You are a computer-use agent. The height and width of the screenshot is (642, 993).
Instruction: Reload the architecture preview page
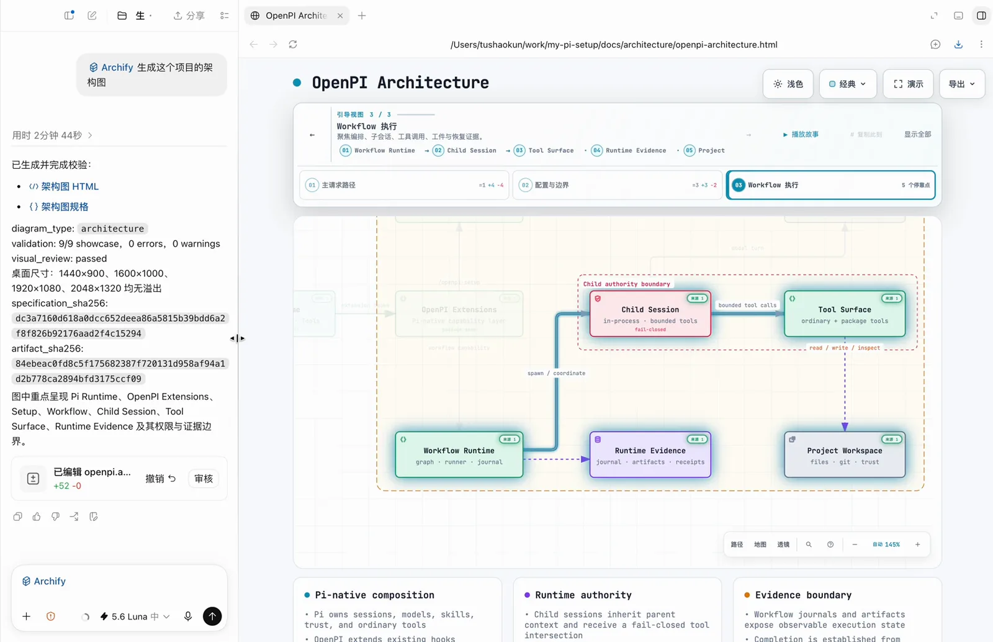[293, 44]
